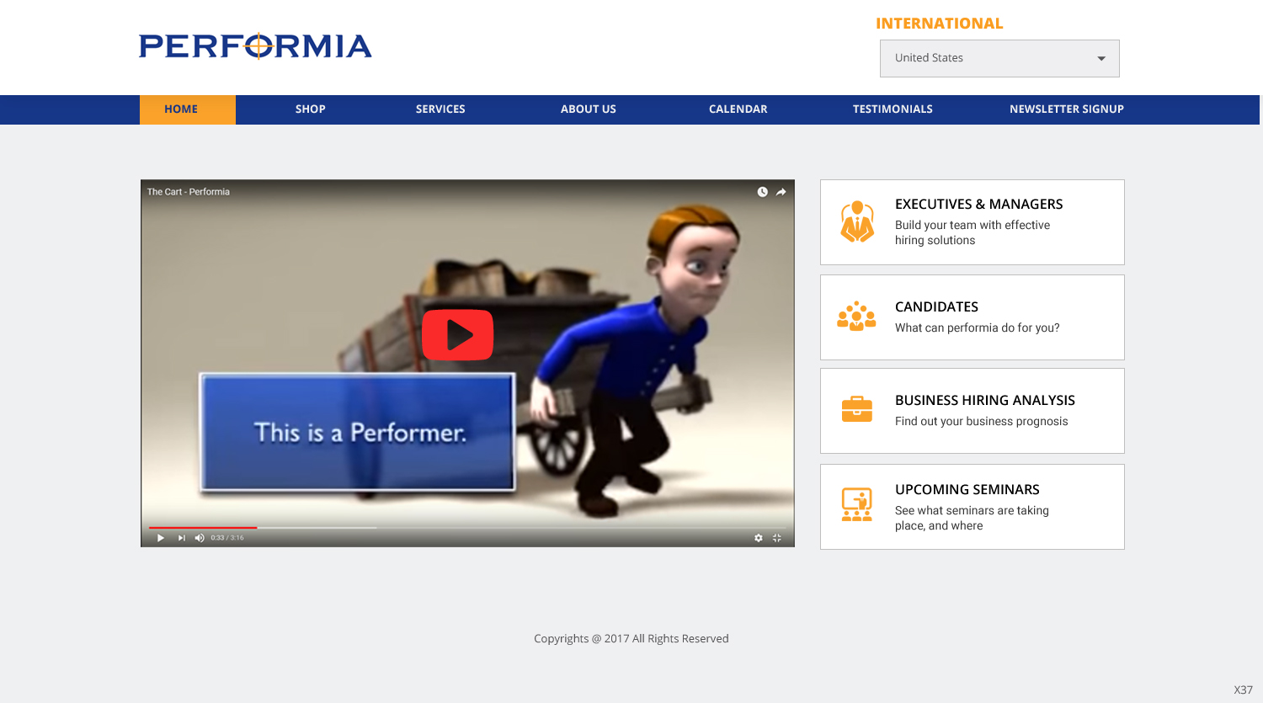Viewport: 1263px width, 703px height.
Task: Go to the Calendar menu item
Action: 738,109
